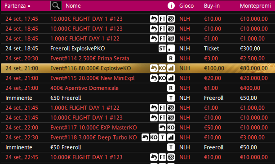Click the T turbo icon on Event#118
The image size is (275, 164).
(162, 137)
